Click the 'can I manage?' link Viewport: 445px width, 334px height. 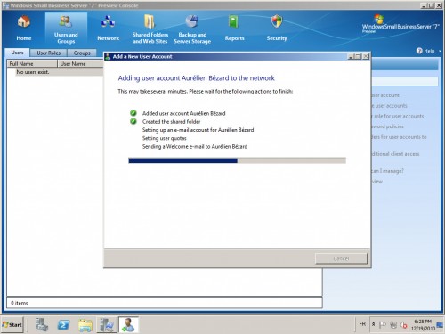coord(388,171)
